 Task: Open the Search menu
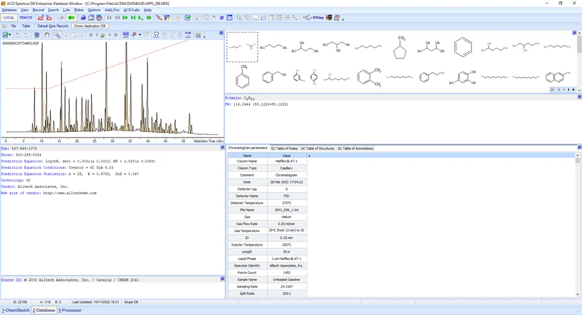pos(54,10)
